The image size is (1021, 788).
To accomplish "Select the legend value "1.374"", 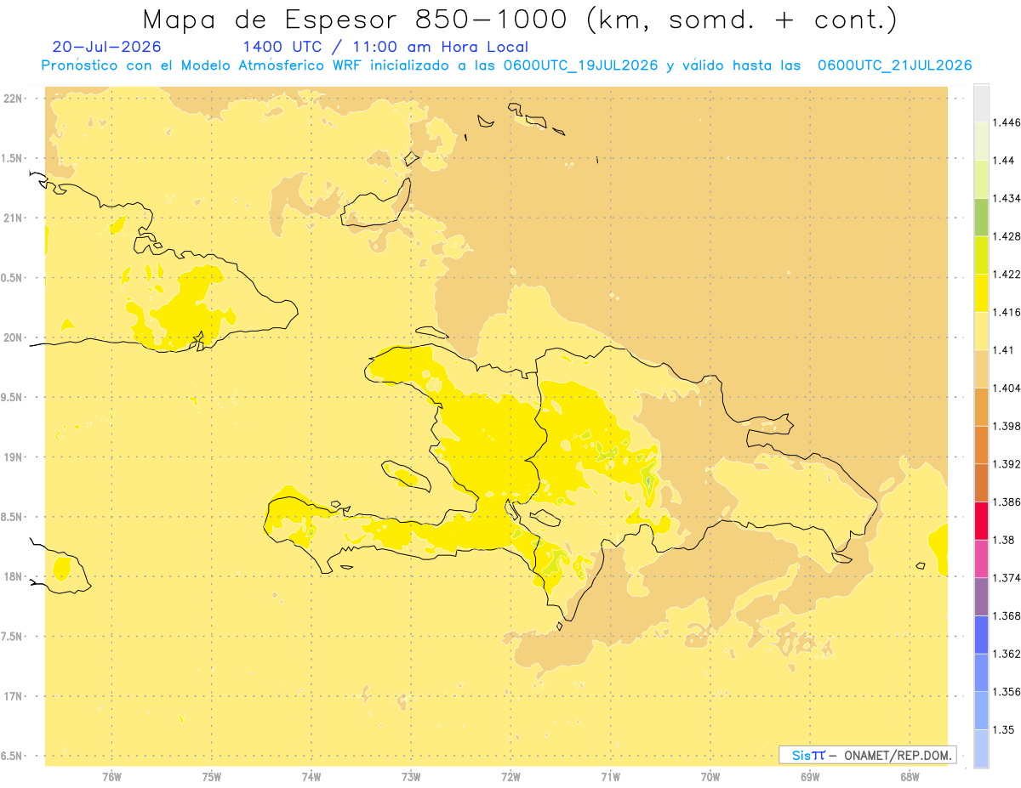I will point(1008,578).
